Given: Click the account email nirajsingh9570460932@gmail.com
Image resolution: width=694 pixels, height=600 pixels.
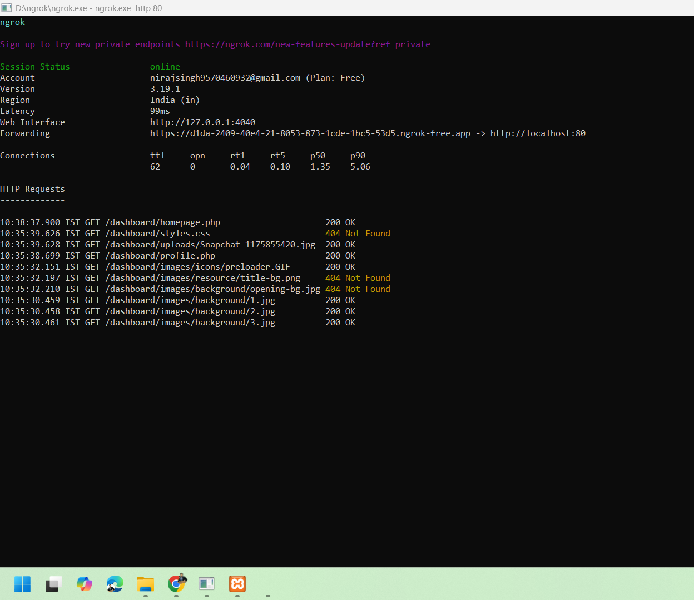Looking at the screenshot, I should click(x=225, y=78).
